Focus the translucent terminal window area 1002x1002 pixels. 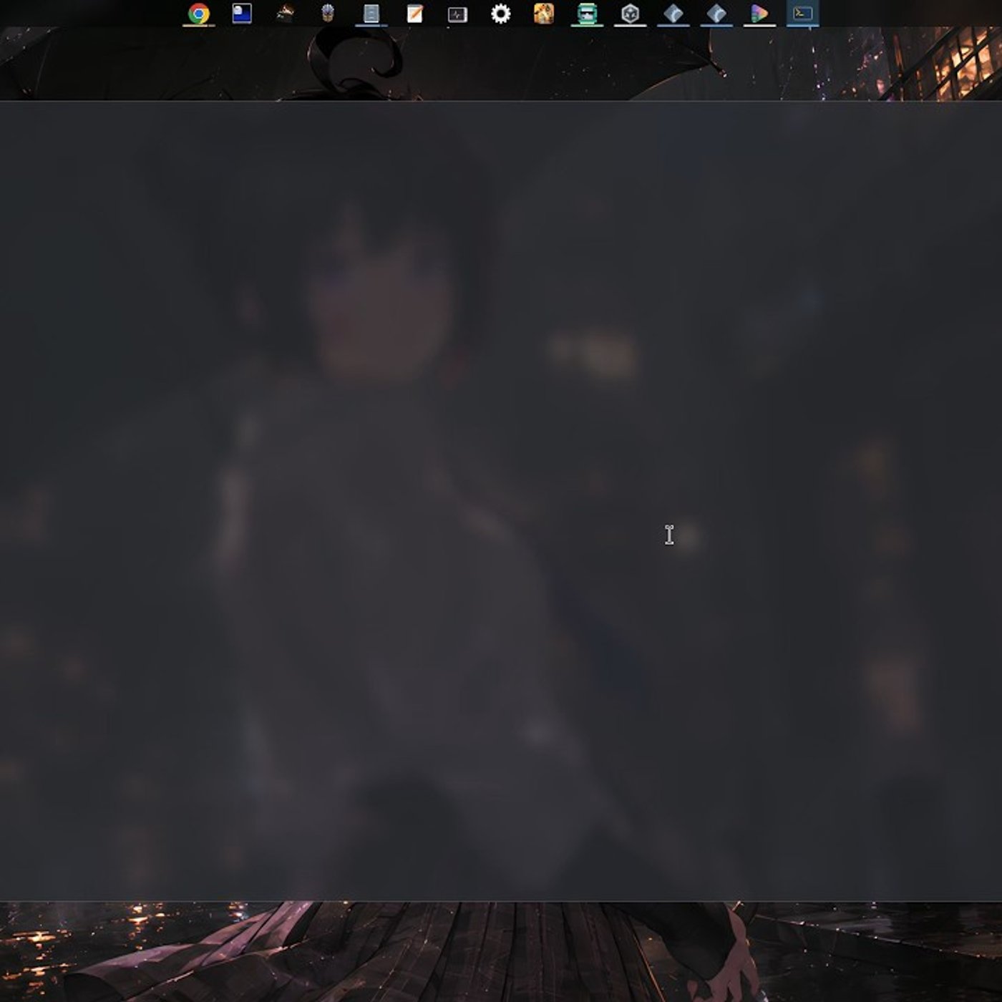tap(501, 501)
